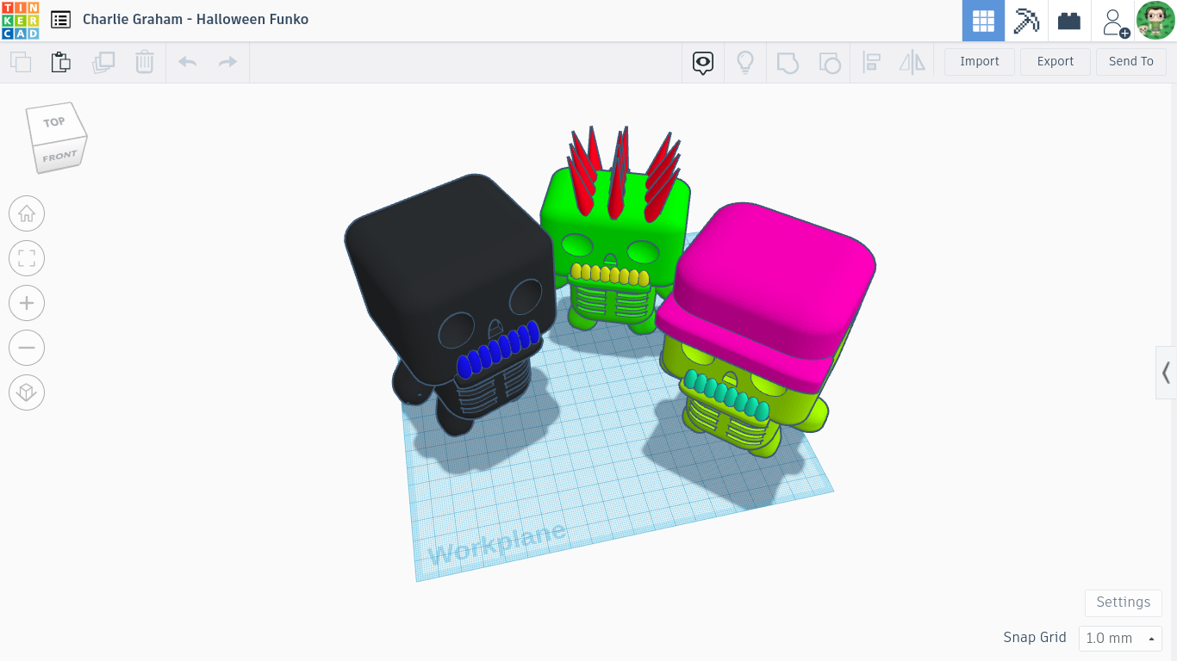
Task: Click the Mirror tool icon
Action: tap(912, 62)
